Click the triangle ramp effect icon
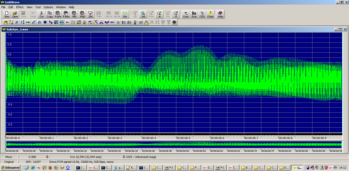 [x=34, y=22]
